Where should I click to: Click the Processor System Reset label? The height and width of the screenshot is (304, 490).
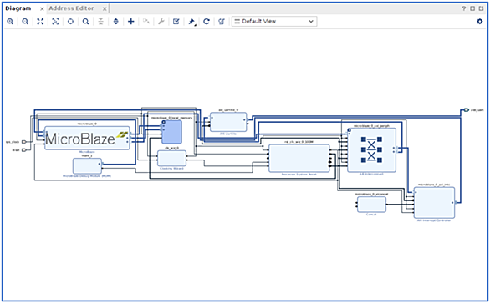[x=299, y=175]
